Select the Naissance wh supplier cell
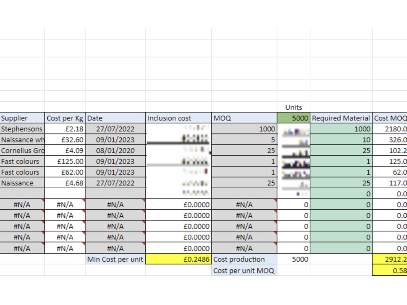Screen dimensions: 407x305 pos(22,140)
